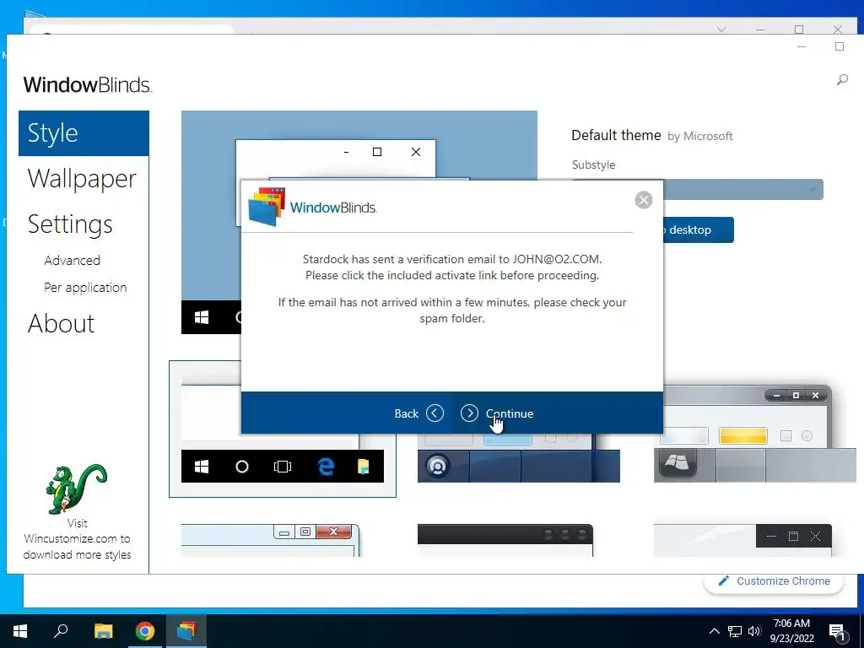
Task: Maximize the WindowBlinds window
Action: [840, 47]
